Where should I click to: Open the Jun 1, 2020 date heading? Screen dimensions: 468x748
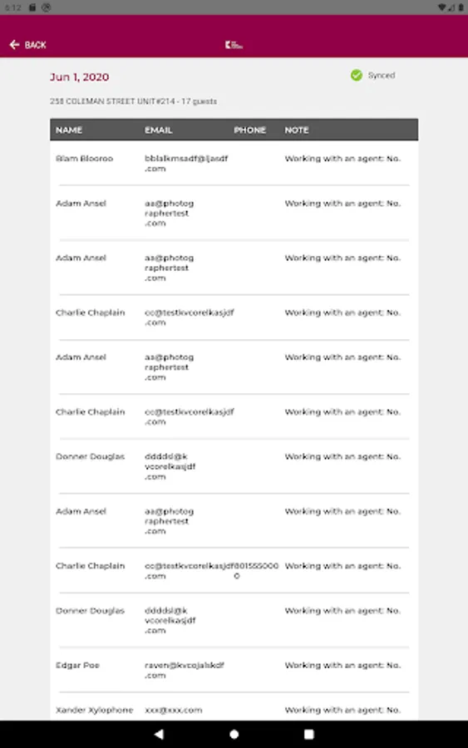pos(79,77)
